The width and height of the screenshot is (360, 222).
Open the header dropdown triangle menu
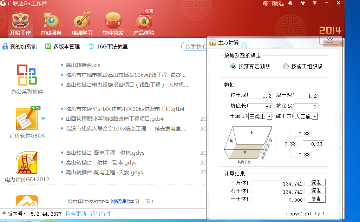[315, 3]
